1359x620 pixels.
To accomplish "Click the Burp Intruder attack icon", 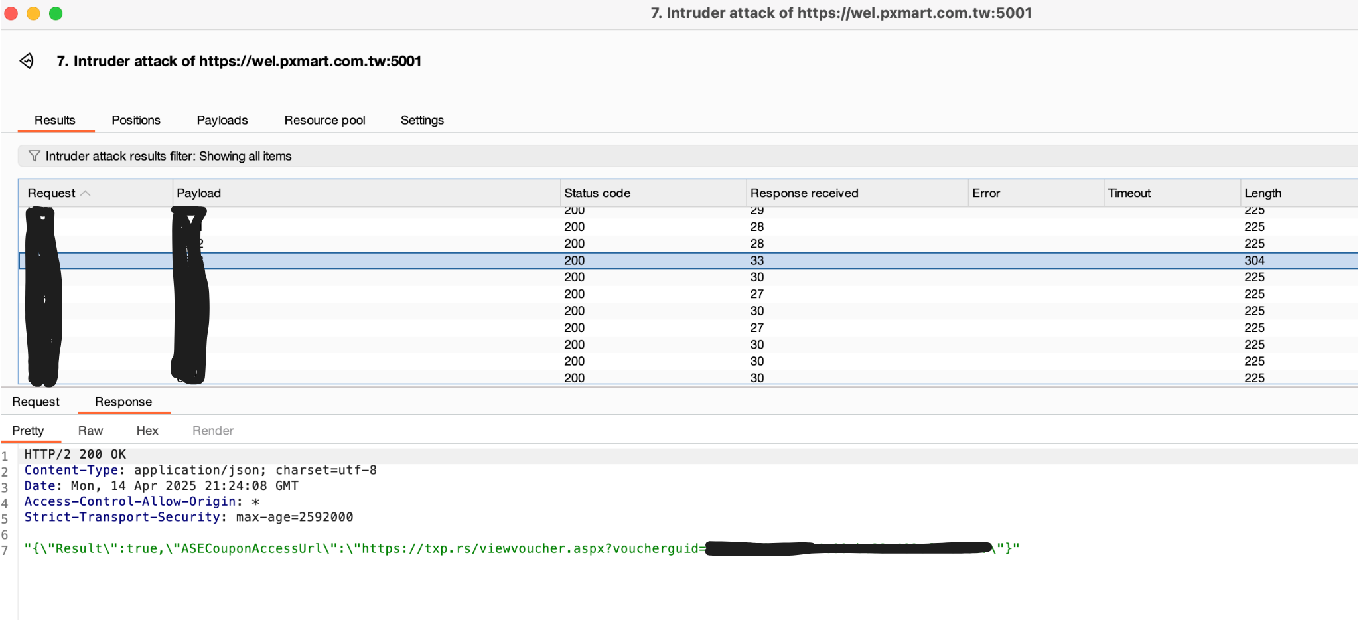I will [27, 61].
